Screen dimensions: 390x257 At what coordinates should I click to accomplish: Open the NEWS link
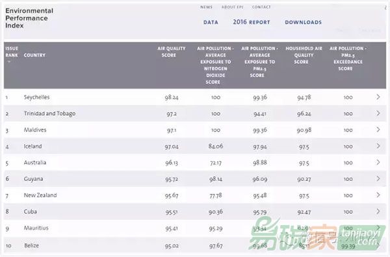point(207,7)
